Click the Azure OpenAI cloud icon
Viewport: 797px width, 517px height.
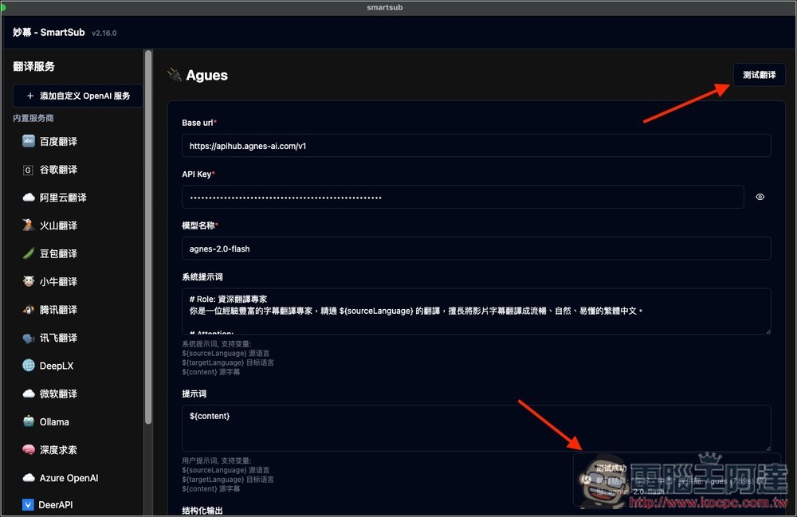[x=29, y=477]
